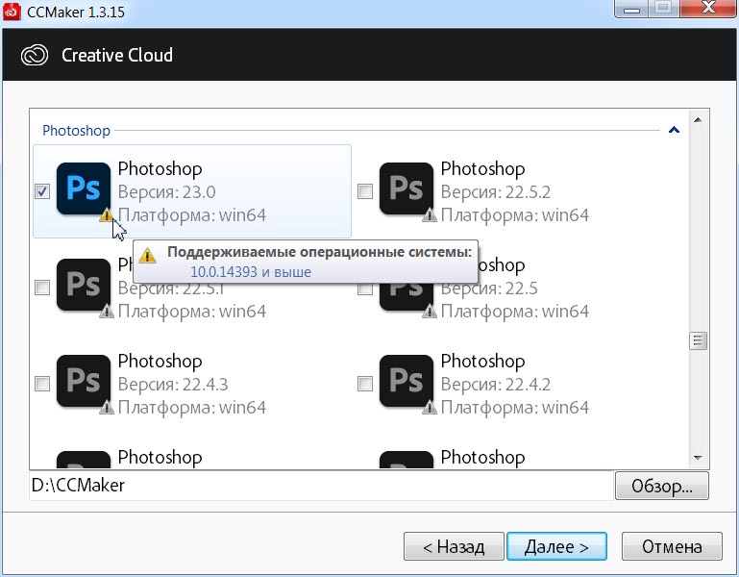Click the Версия: 23.0 text

pyautogui.click(x=167, y=192)
